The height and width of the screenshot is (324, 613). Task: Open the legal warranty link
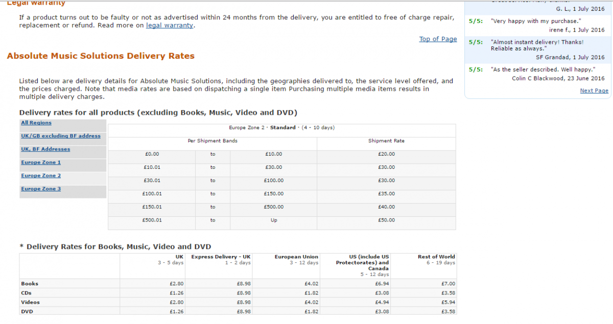pyautogui.click(x=169, y=26)
